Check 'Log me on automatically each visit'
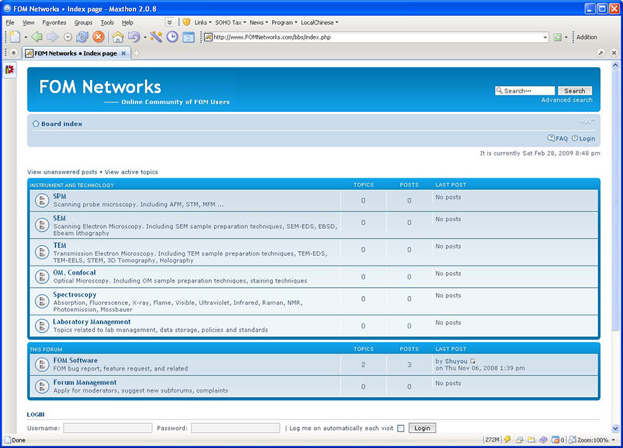Screen dimensions: 623x448 pyautogui.click(x=401, y=428)
